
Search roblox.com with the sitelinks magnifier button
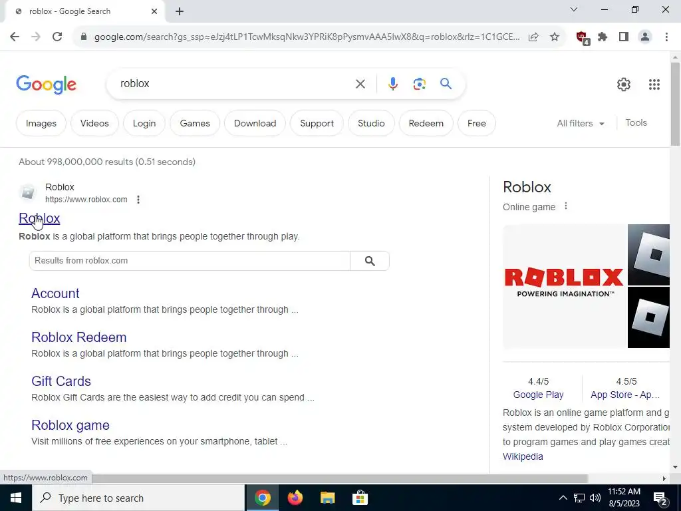370,261
